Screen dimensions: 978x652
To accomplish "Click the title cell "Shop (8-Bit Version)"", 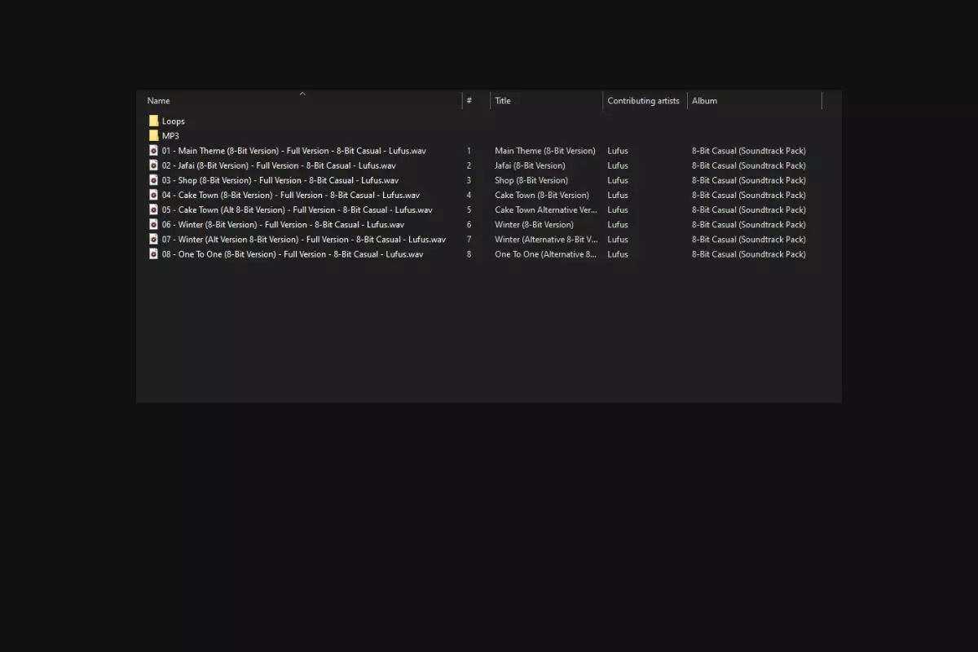I will [531, 179].
